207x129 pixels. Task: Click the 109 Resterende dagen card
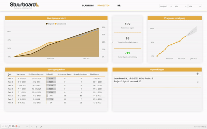click(128, 25)
